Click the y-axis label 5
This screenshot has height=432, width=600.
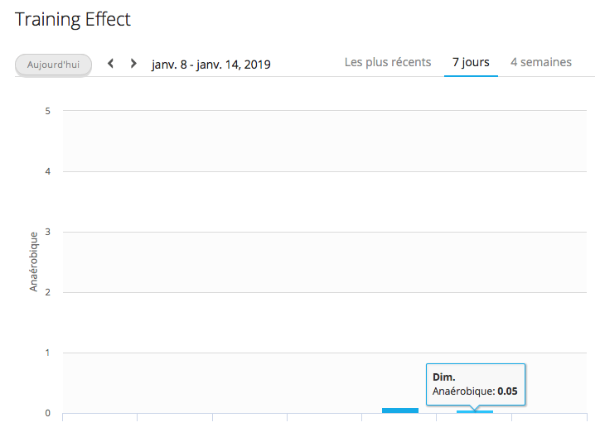point(48,111)
